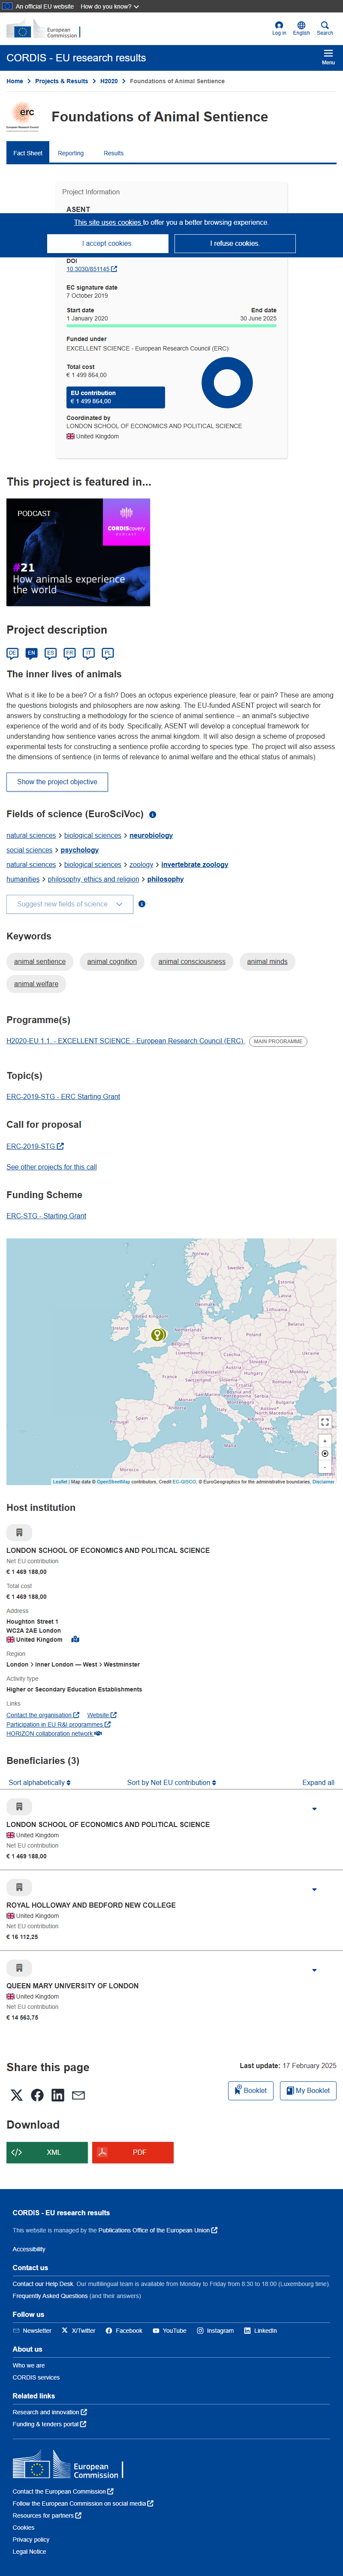343x2576 pixels.
Task: Select the DE language toggle for description
Action: pos(12,653)
